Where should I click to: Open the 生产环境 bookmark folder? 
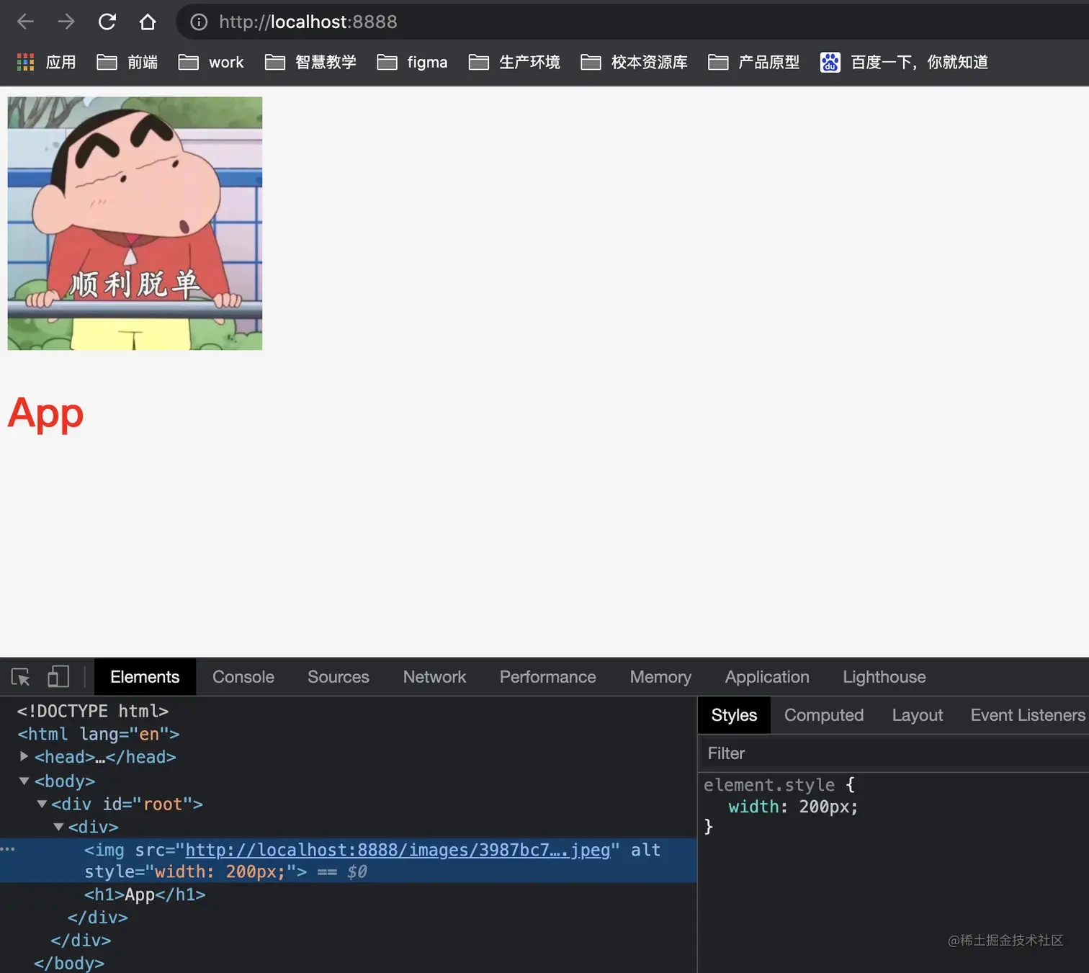[514, 63]
